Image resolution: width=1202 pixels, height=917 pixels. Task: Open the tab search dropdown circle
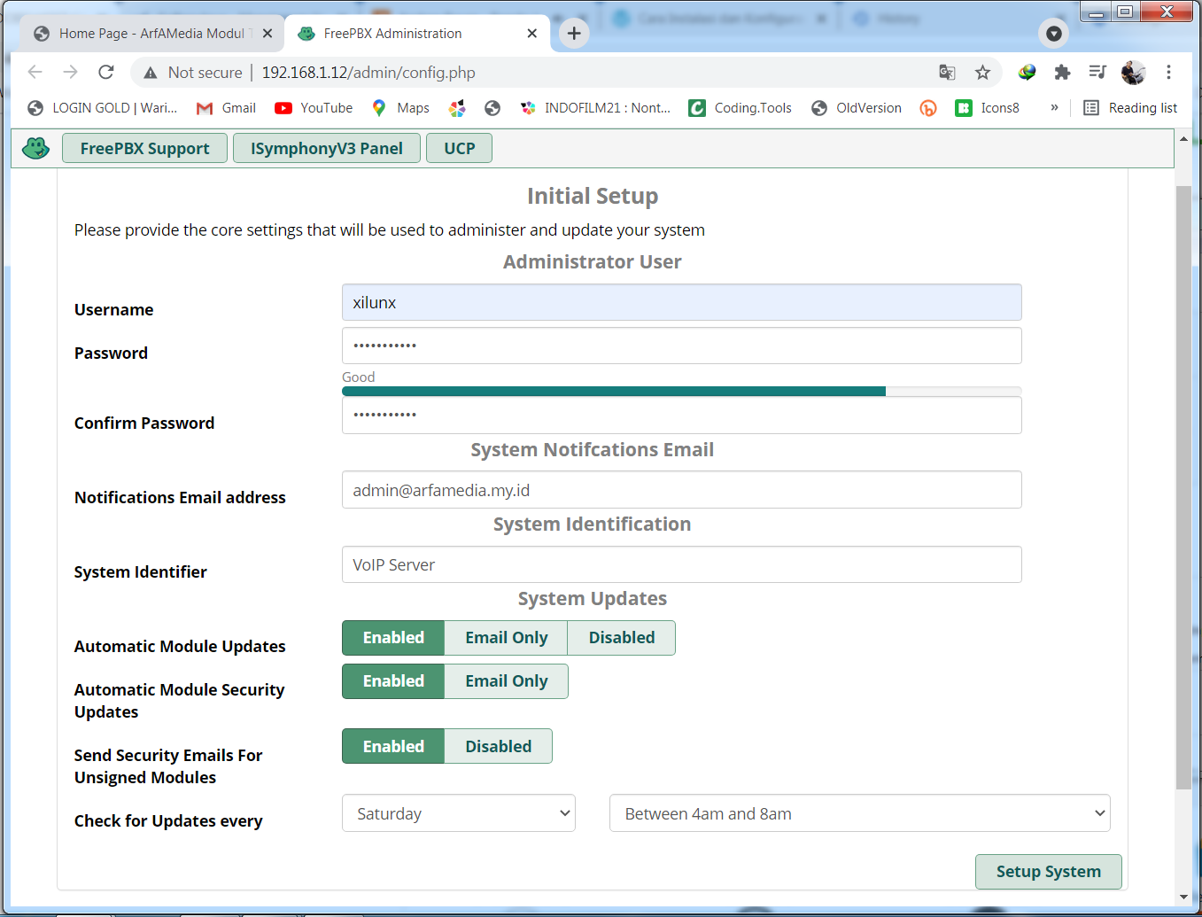click(x=1053, y=34)
